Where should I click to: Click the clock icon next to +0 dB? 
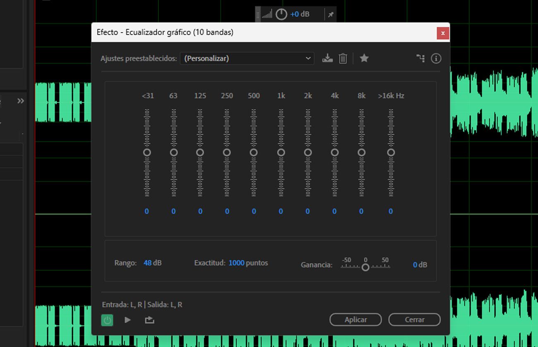pyautogui.click(x=281, y=14)
